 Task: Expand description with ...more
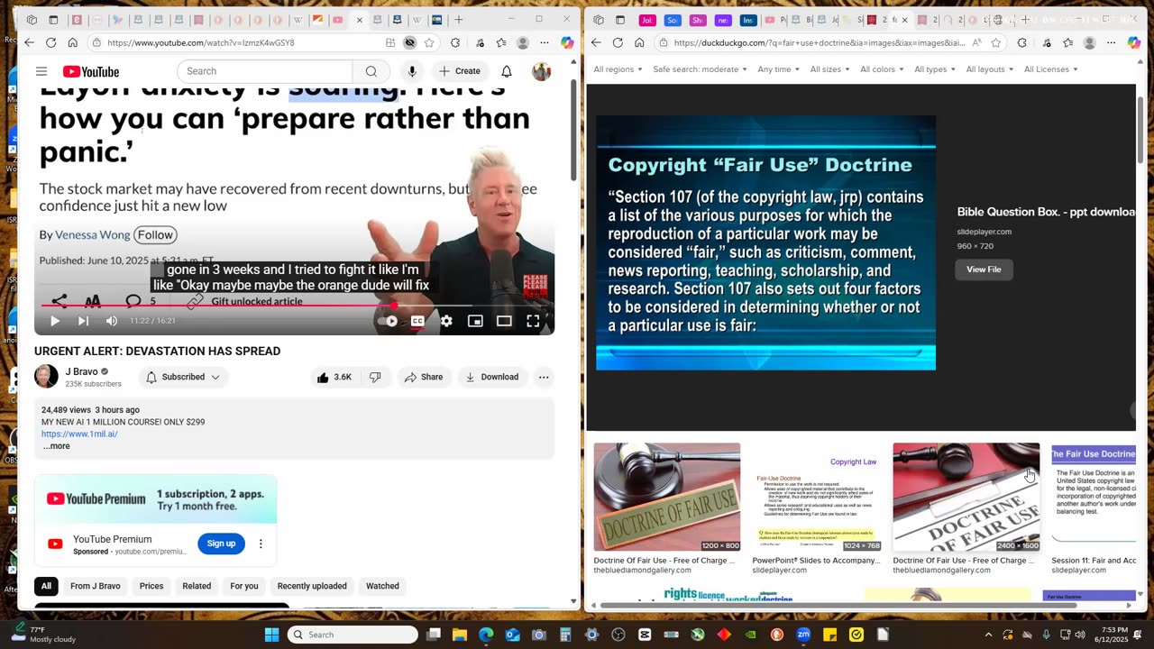[x=56, y=446]
